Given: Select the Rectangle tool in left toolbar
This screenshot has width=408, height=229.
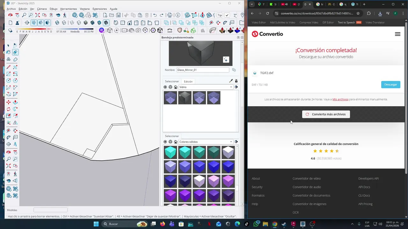Looking at the screenshot, I should (8, 74).
